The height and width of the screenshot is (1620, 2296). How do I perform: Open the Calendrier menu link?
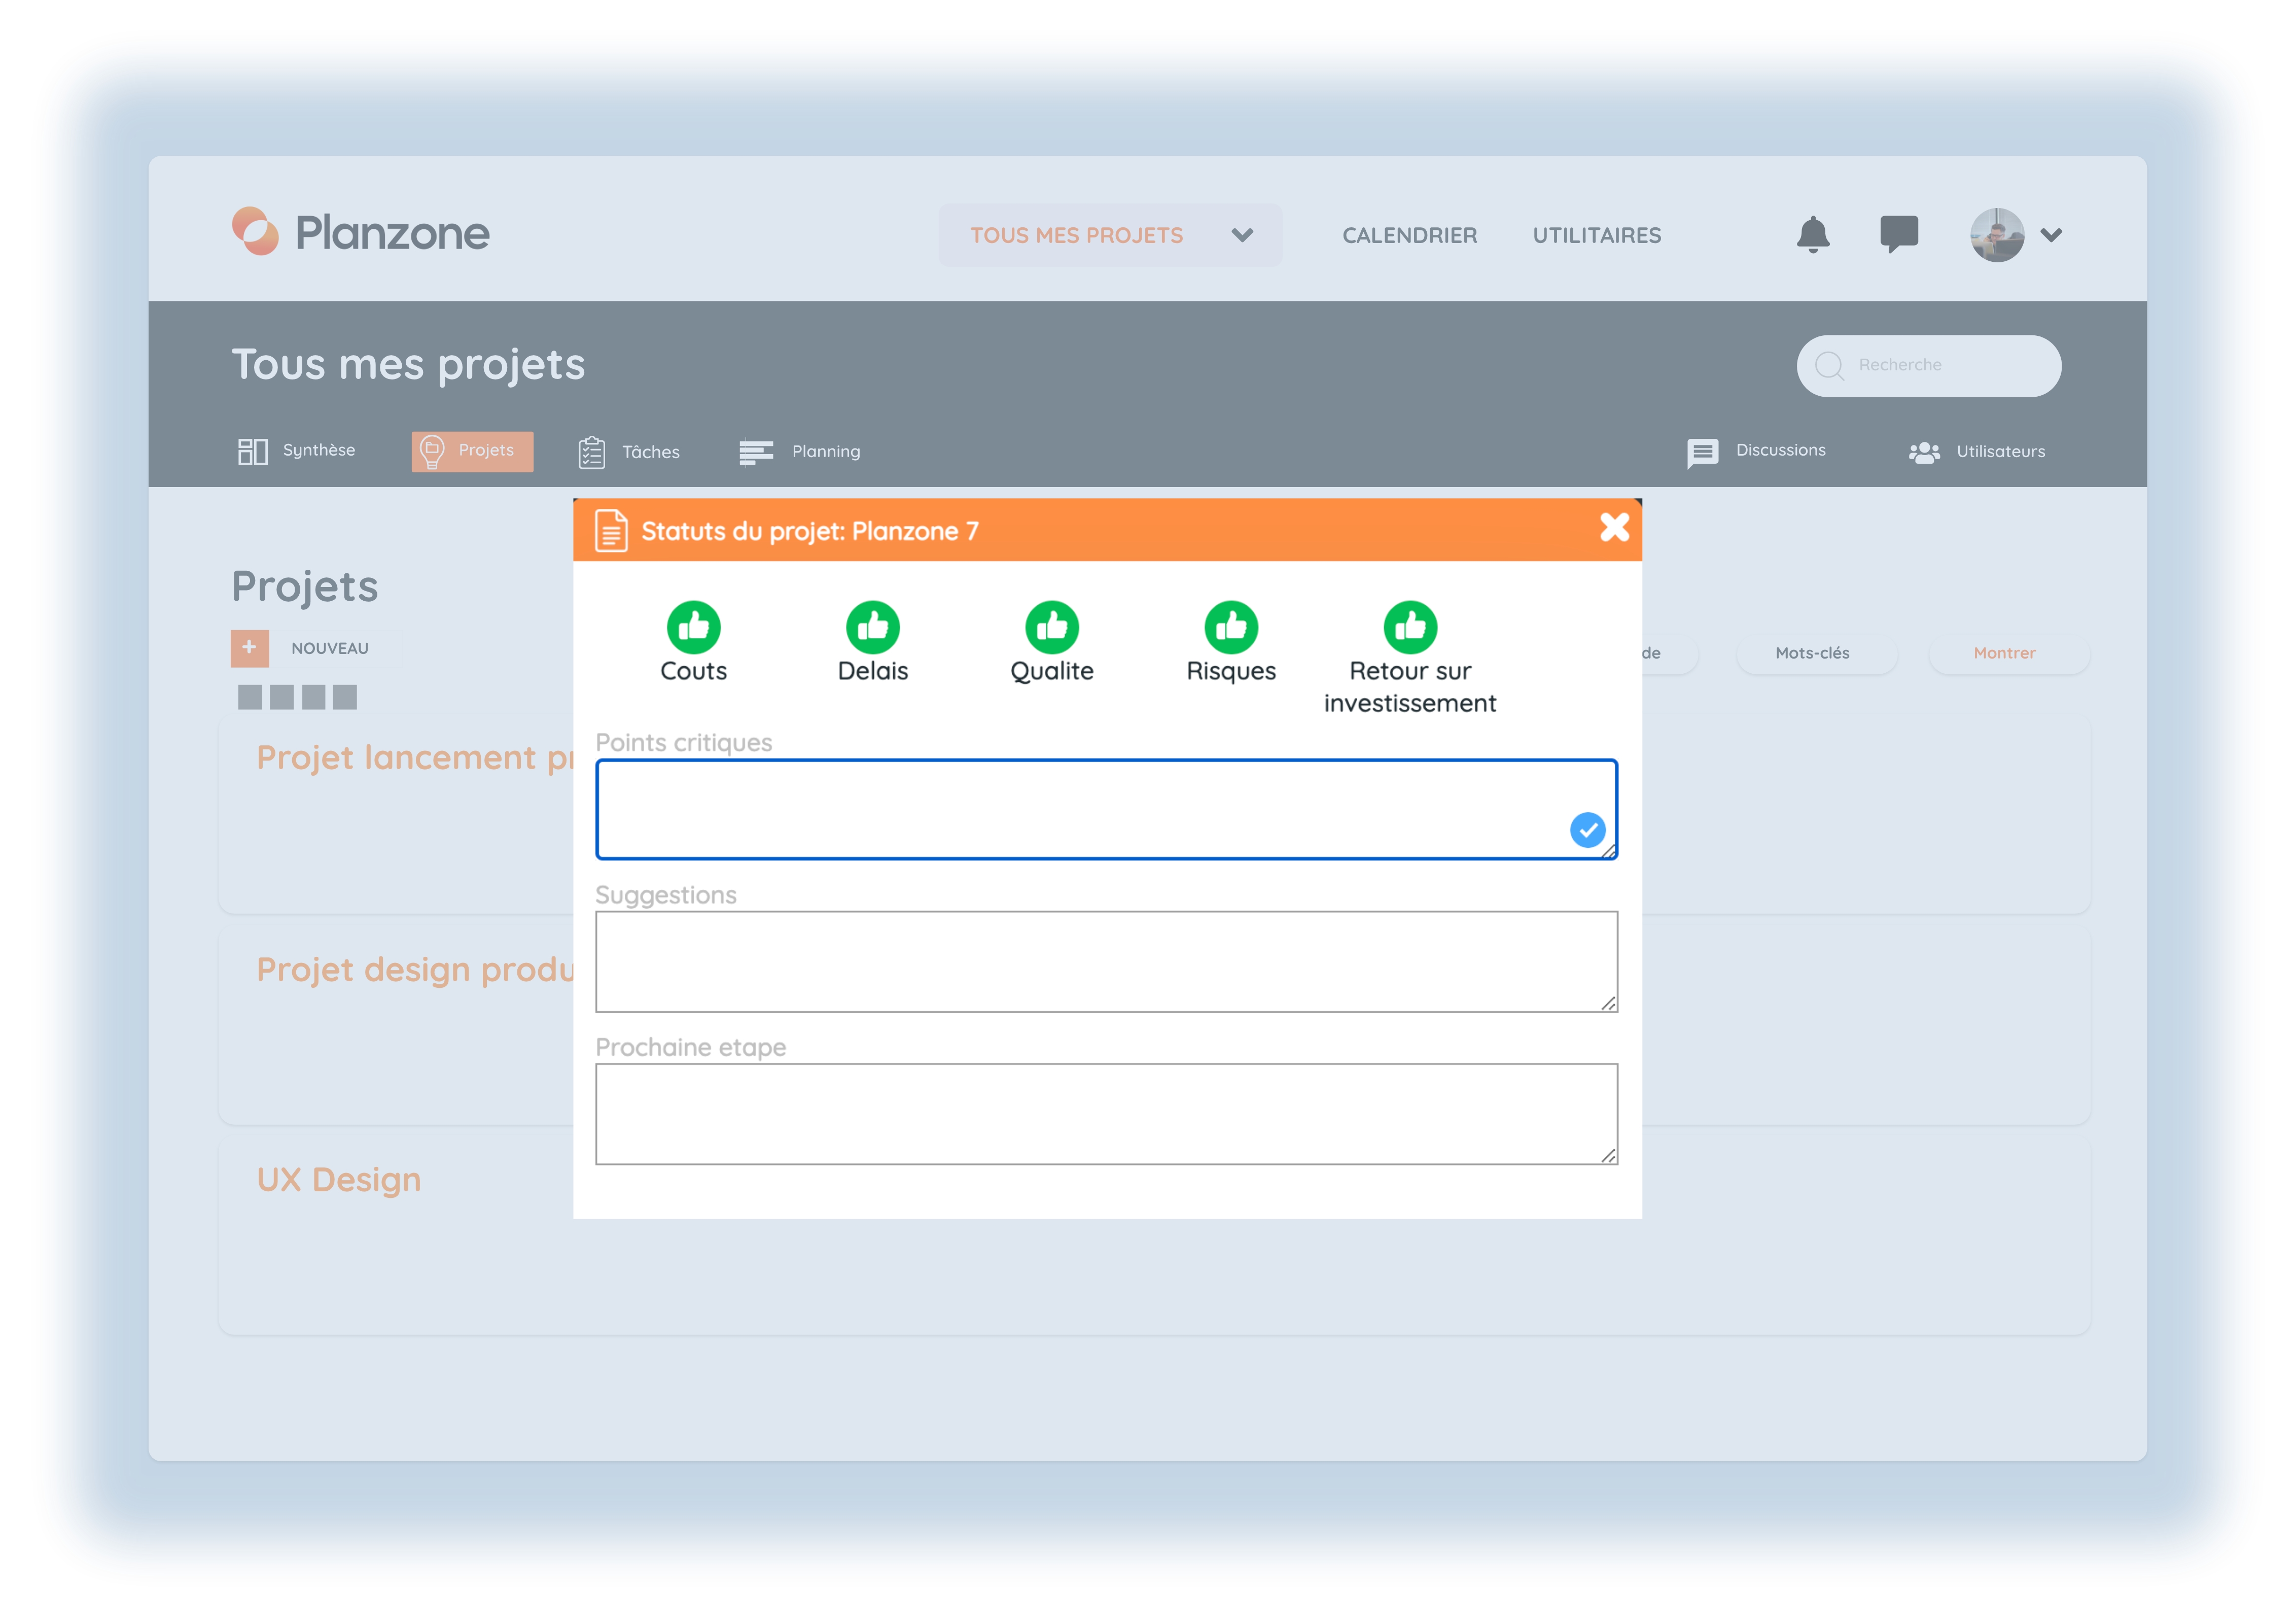click(1409, 235)
